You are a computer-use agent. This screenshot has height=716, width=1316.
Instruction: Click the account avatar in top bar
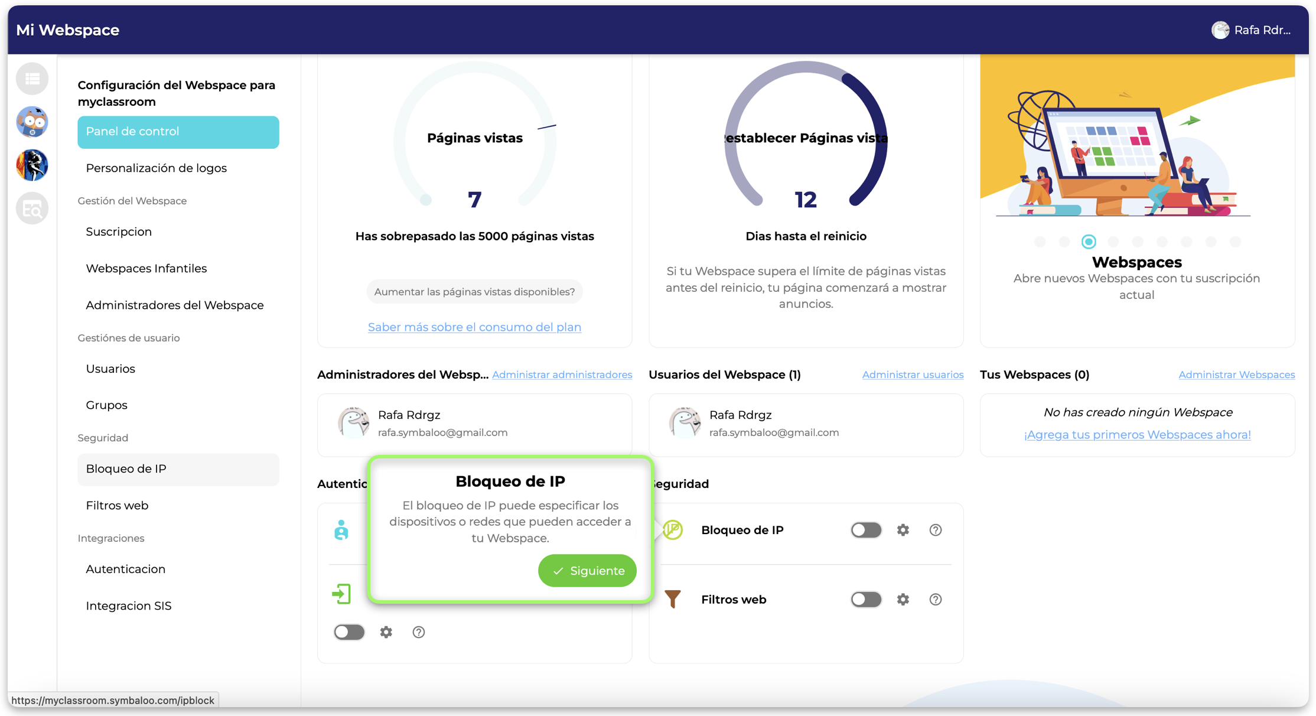(x=1220, y=30)
